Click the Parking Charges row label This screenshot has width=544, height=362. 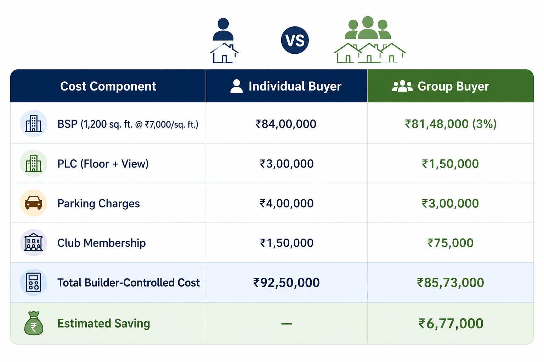coord(98,204)
